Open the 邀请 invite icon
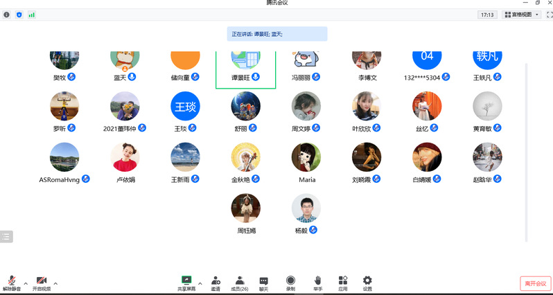The image size is (553, 295). tap(216, 282)
